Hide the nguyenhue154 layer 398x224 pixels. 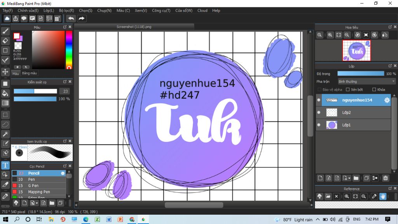click(319, 100)
